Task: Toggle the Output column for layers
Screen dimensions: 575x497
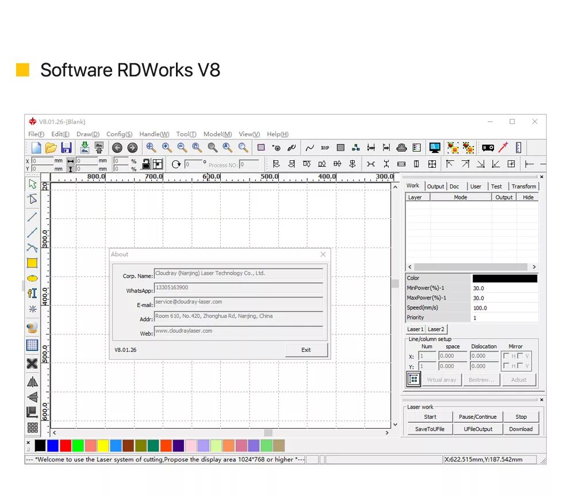Action: pyautogui.click(x=504, y=197)
